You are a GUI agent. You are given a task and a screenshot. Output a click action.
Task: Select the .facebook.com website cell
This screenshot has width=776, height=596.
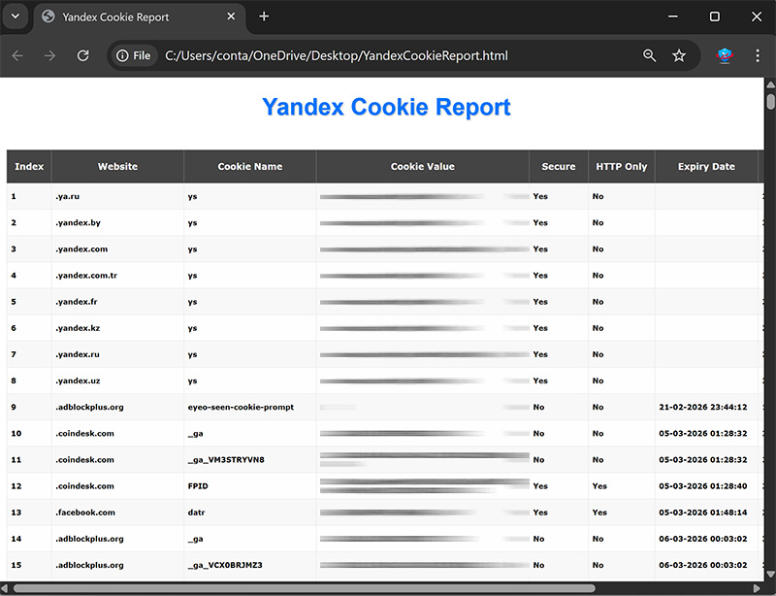point(85,513)
